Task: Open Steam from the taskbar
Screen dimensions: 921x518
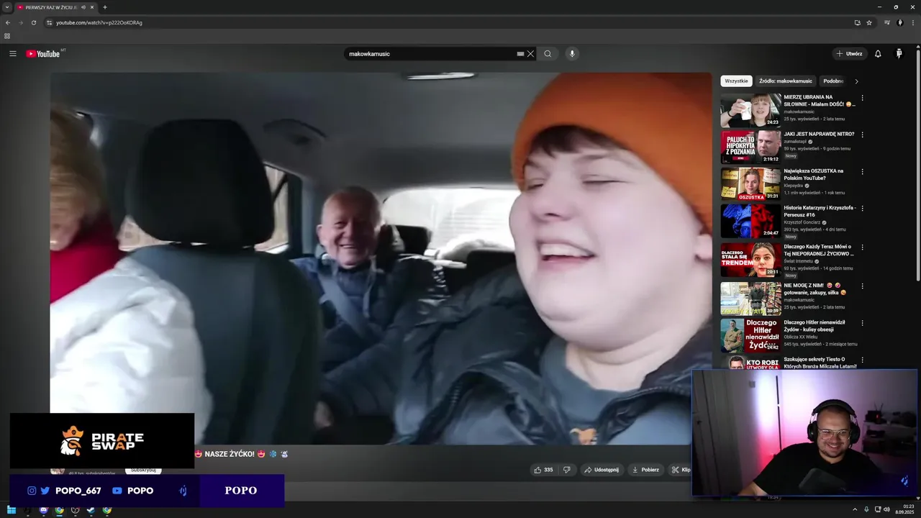Action: pyautogui.click(x=91, y=510)
